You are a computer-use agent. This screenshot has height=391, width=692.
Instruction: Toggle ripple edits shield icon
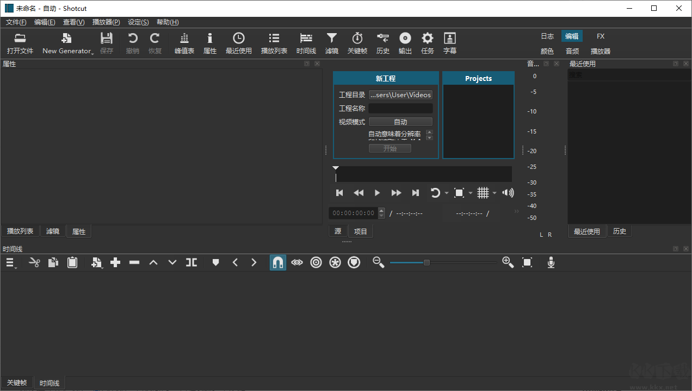[354, 262]
